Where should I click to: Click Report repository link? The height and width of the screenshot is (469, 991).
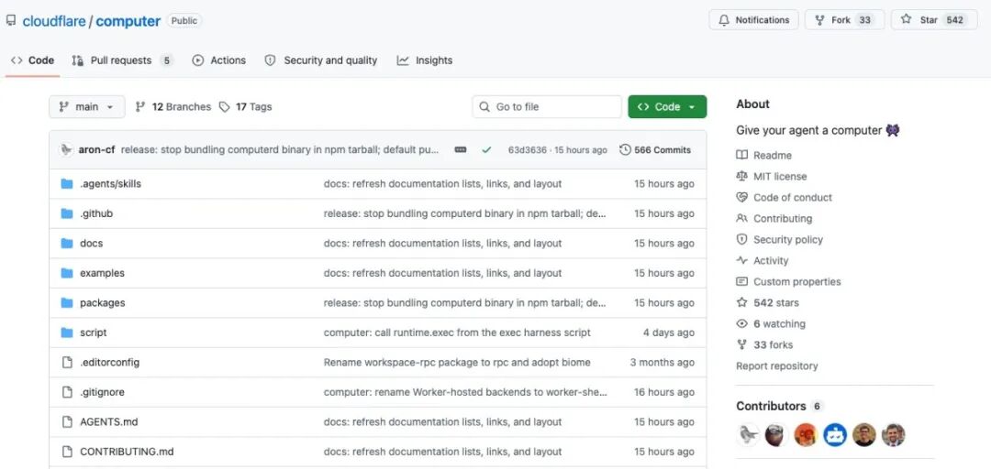[777, 366]
